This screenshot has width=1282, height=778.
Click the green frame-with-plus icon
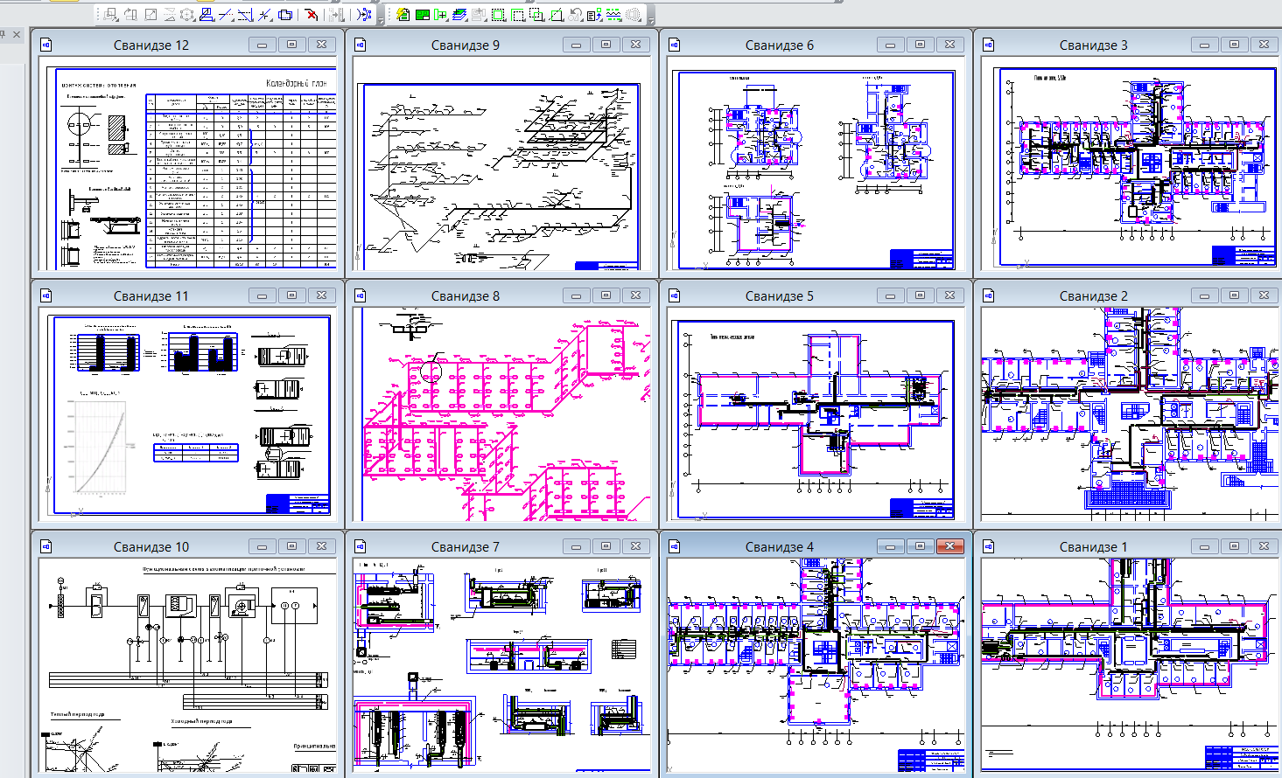pyautogui.click(x=440, y=15)
